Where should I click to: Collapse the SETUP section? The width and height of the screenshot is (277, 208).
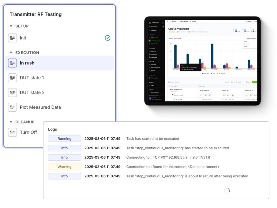pyautogui.click(x=11, y=26)
